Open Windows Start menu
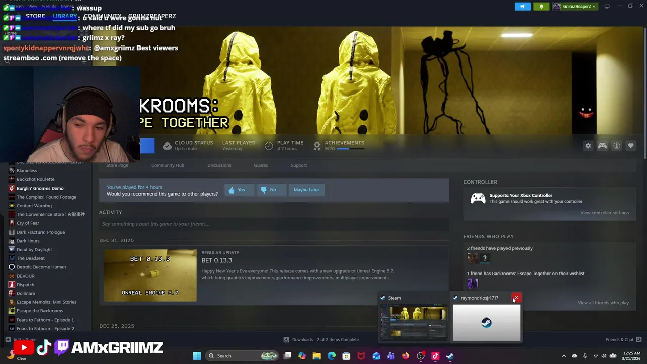The image size is (647, 364). tap(197, 356)
